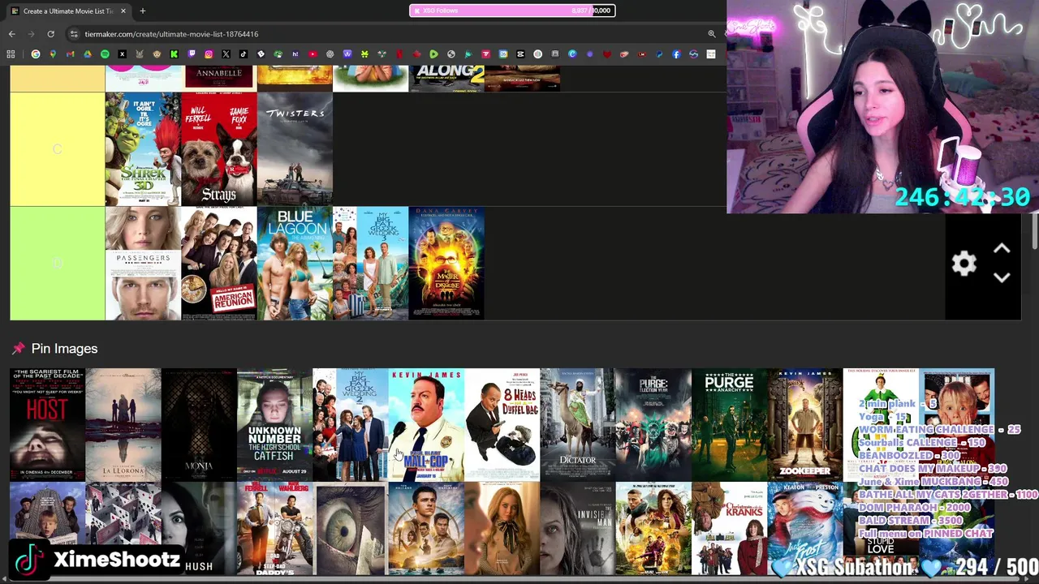Select the 8 Heads in a Duffel Bag poster
Screen dimensions: 1039x584
coord(502,425)
